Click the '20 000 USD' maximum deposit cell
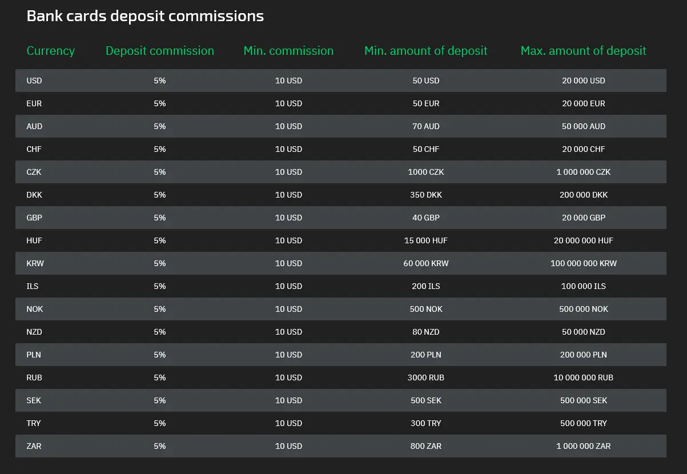Viewport: 687px width, 474px height. tap(584, 81)
